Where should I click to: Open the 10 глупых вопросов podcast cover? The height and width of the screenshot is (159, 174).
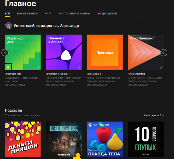pos(146,140)
